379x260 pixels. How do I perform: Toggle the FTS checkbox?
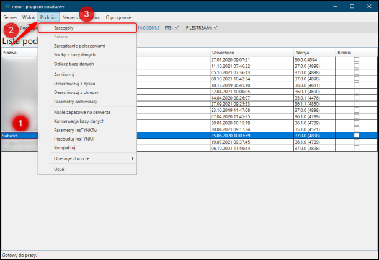click(177, 28)
